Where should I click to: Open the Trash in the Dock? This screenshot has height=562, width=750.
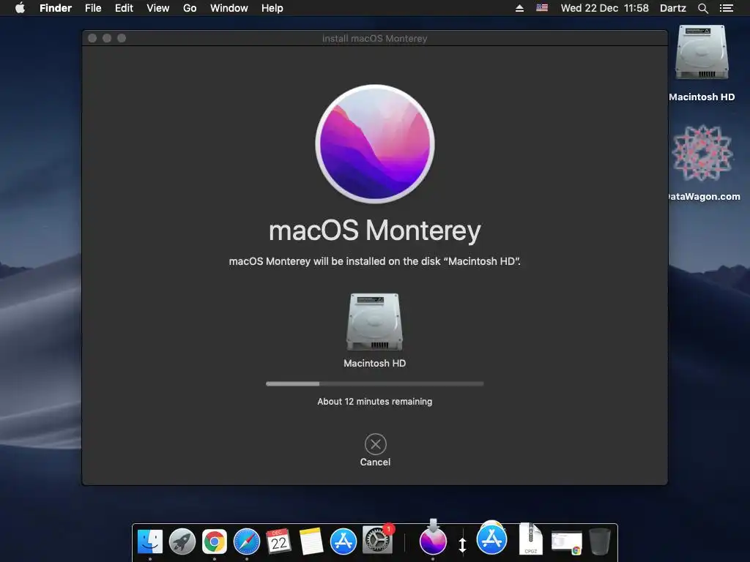(x=600, y=542)
